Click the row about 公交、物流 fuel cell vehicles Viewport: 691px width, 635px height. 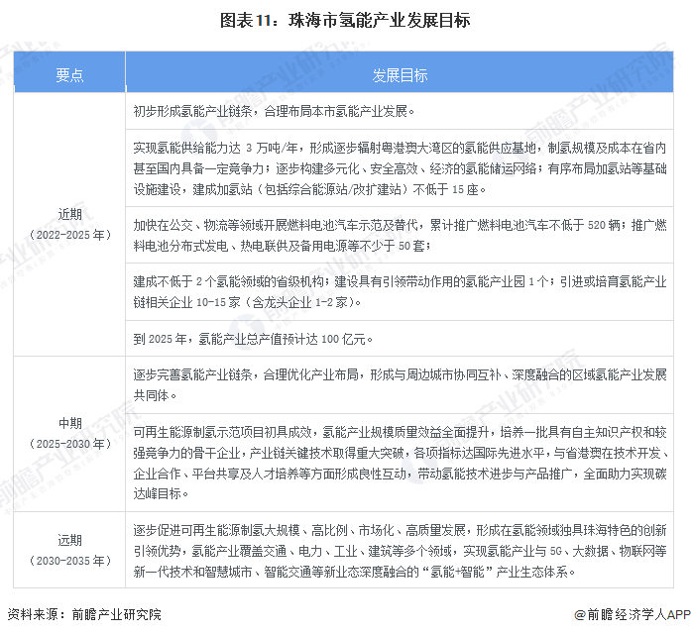(x=400, y=235)
